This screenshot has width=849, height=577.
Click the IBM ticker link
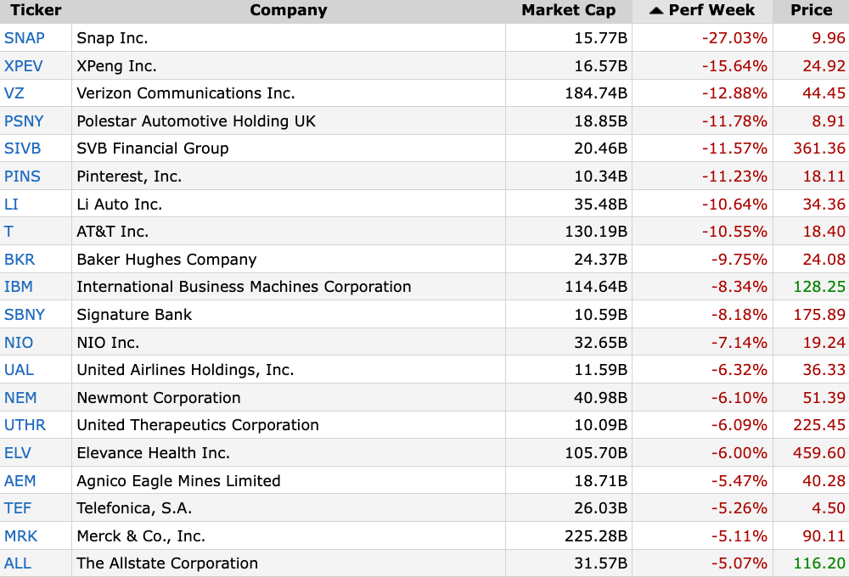(x=19, y=287)
